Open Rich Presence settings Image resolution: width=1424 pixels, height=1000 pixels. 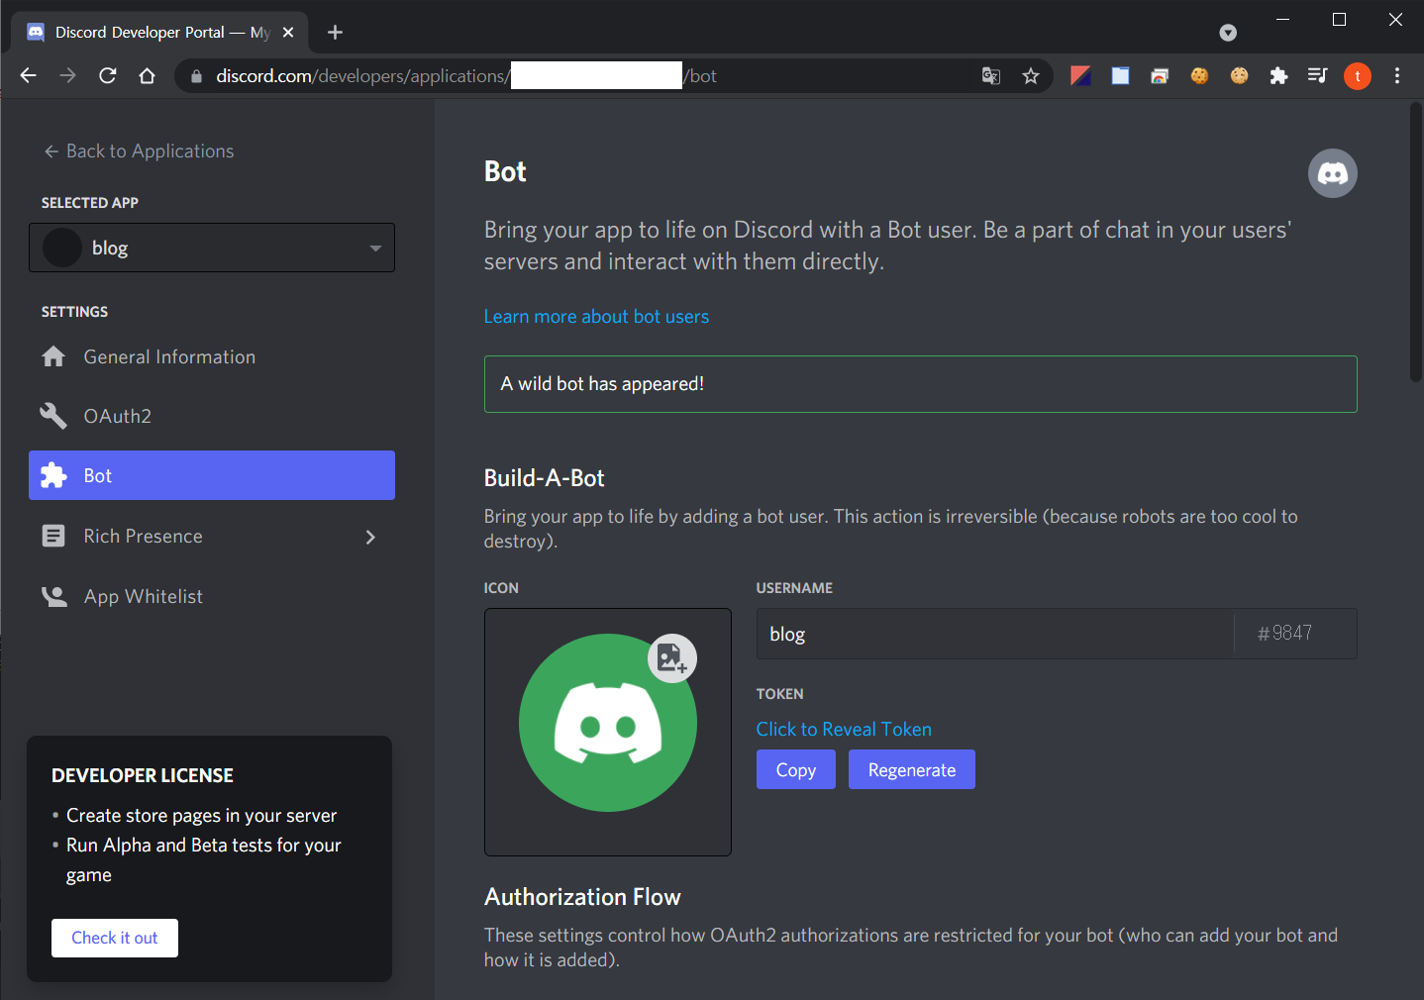(x=212, y=537)
